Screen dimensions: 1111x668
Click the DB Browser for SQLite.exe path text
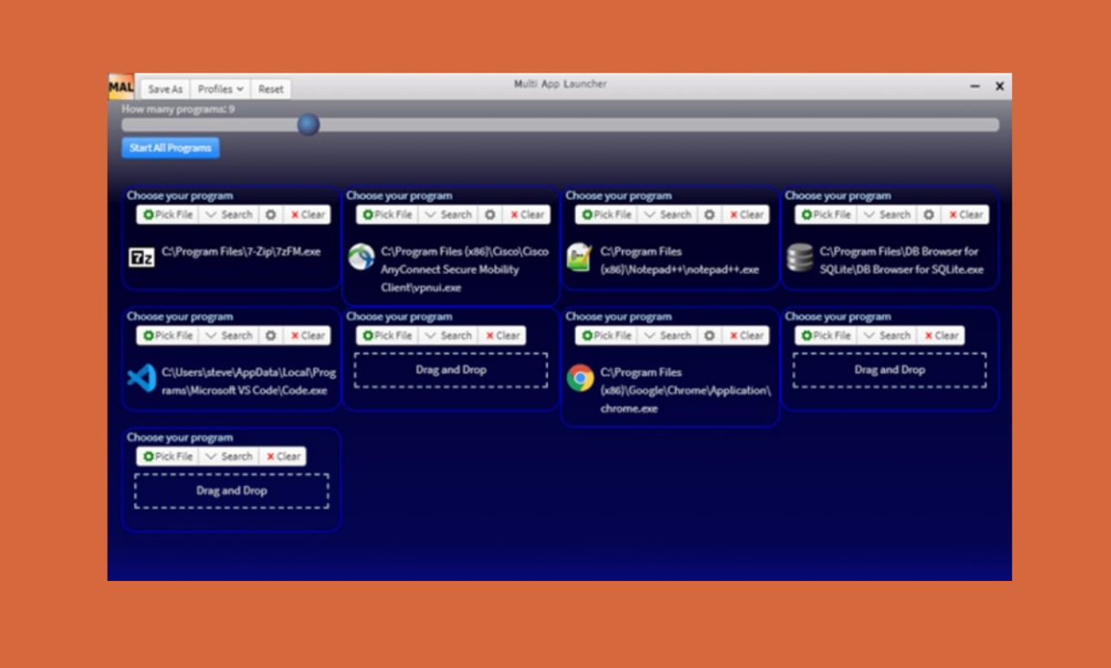click(x=902, y=260)
